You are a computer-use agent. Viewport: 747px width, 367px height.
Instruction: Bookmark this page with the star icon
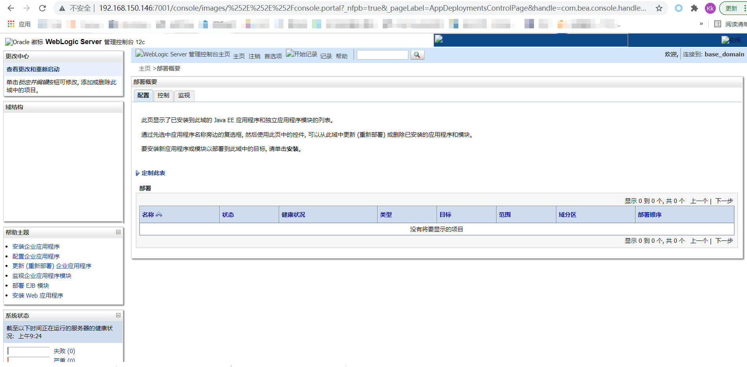659,8
